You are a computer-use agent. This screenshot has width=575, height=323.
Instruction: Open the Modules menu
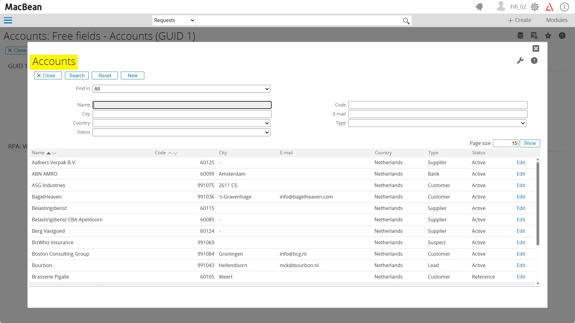point(557,20)
